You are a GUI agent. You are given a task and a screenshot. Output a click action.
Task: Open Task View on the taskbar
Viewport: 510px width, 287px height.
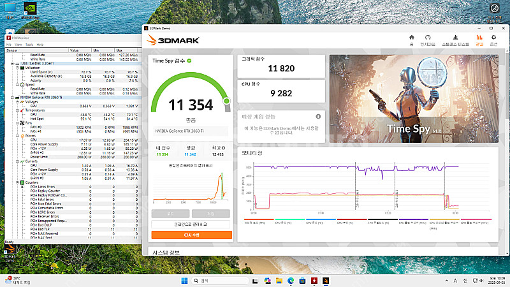[255, 281]
